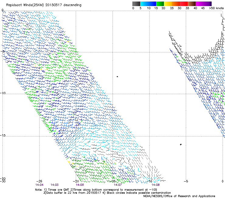Click the longitude axis label -20

[x=76, y=181]
